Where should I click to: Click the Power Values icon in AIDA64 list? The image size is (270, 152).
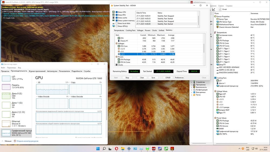pyautogui.click(x=215, y=118)
